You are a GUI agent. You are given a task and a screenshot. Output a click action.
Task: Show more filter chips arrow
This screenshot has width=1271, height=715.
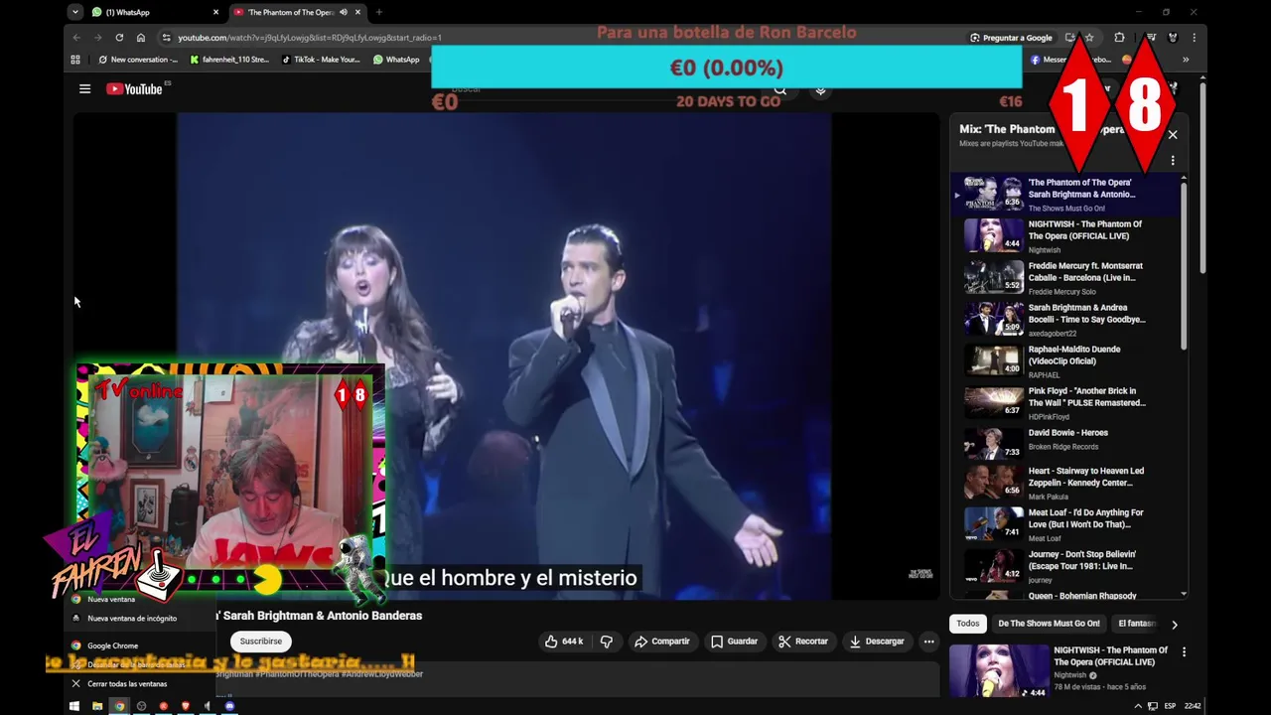[1174, 625]
